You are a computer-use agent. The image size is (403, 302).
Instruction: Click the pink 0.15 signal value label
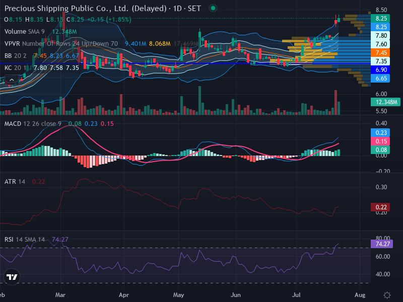[380, 141]
